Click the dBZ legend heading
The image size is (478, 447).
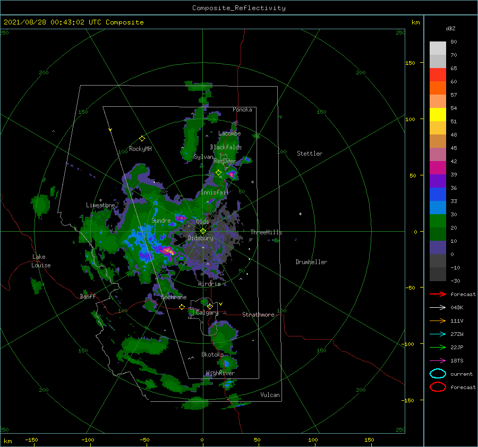[450, 28]
